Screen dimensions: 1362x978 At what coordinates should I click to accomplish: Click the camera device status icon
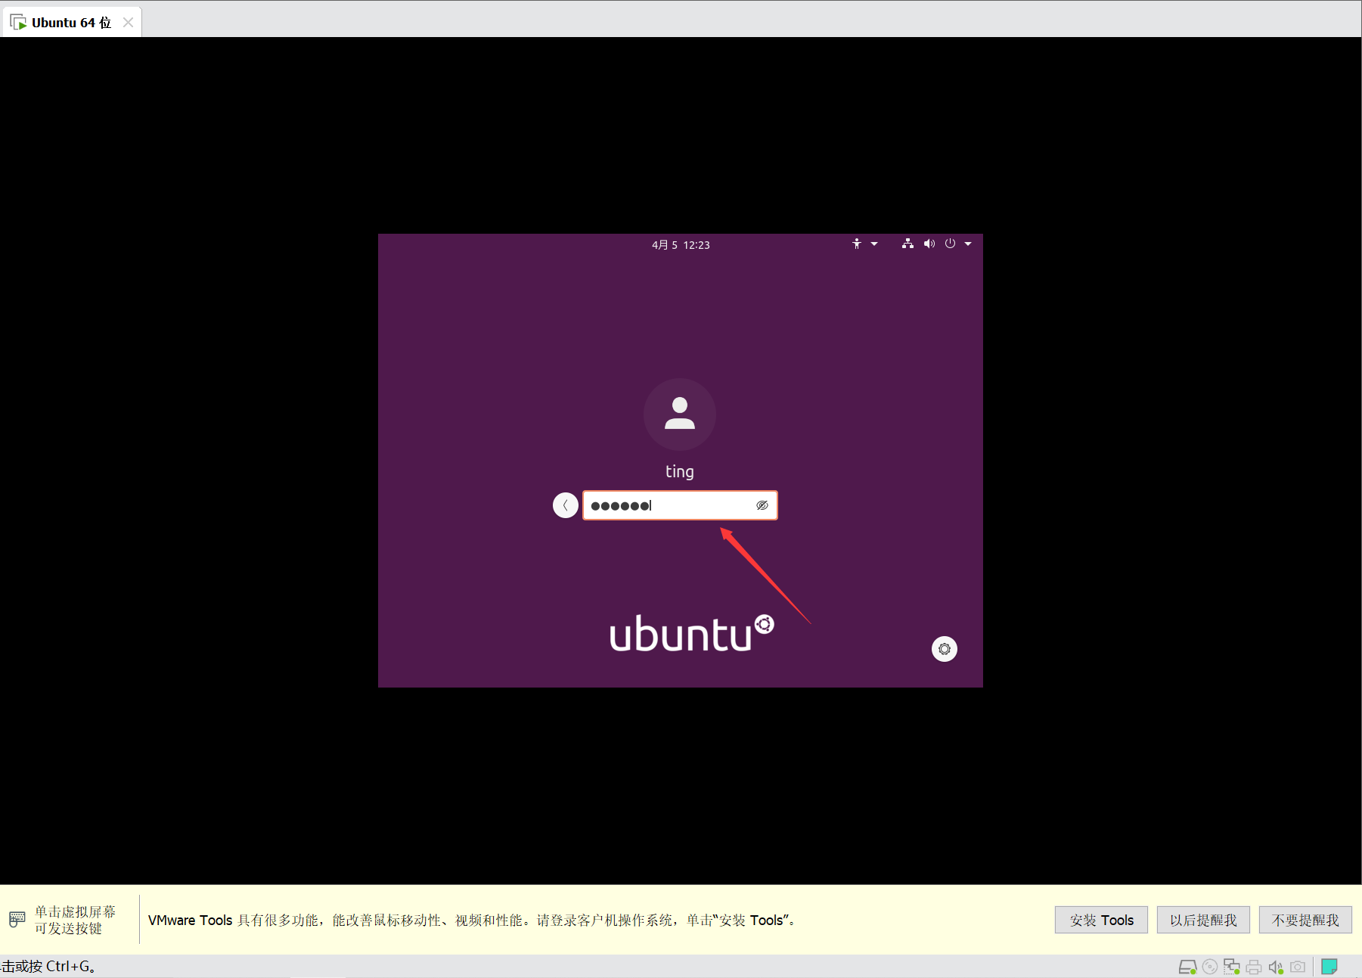[1298, 967]
